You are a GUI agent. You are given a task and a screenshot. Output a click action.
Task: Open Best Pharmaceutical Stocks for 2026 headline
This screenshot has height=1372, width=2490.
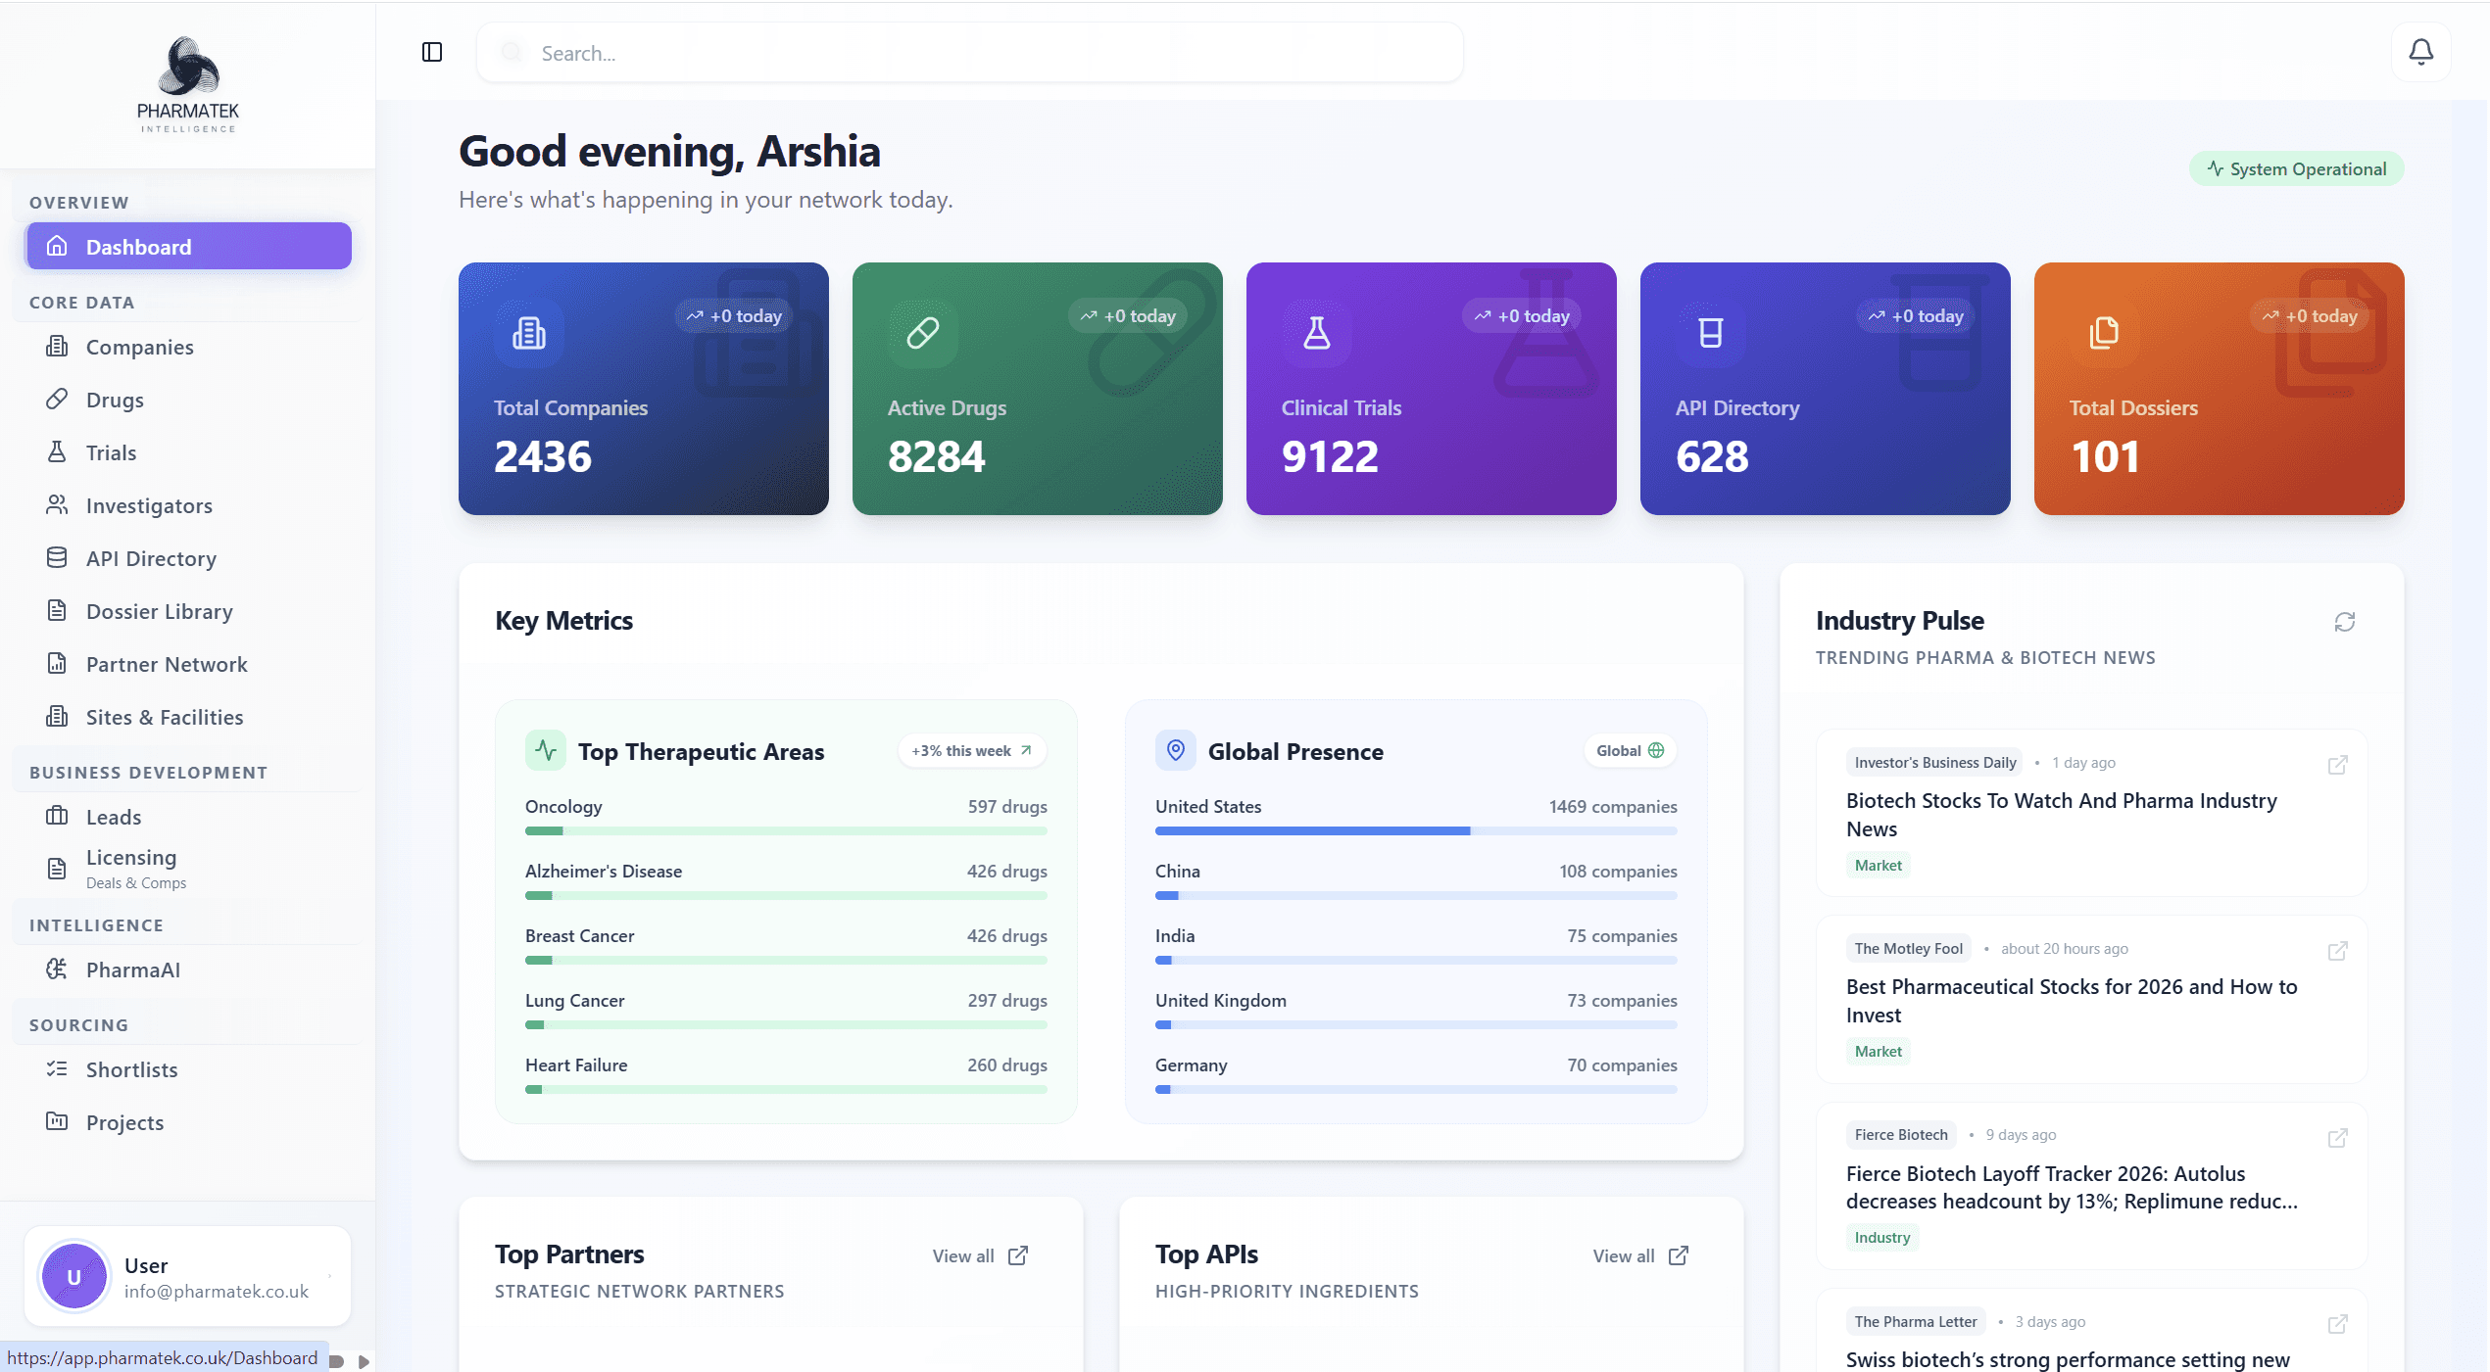click(2072, 1001)
